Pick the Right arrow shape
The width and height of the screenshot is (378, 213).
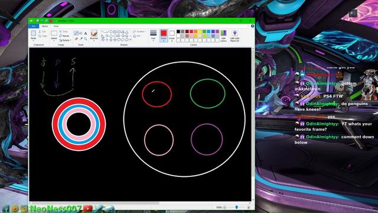(119, 35)
